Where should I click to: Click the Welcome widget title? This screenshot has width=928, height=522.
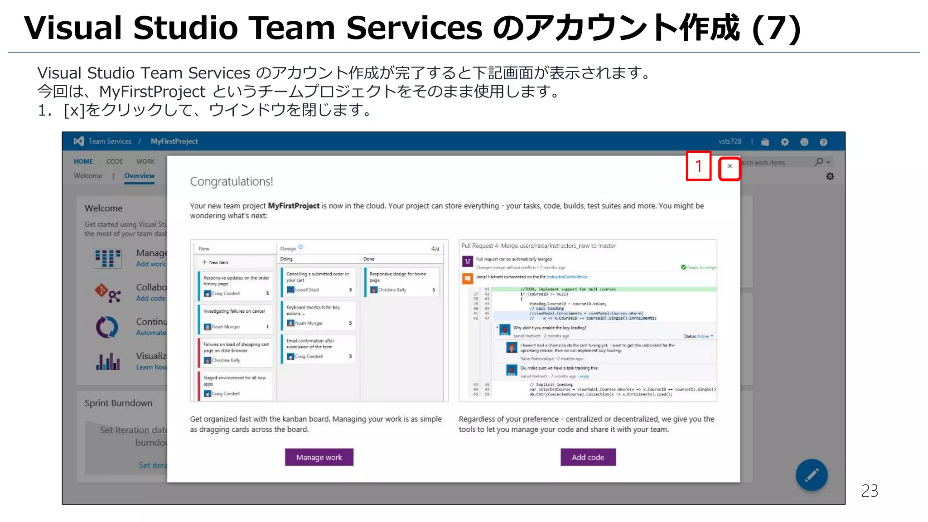[103, 208]
